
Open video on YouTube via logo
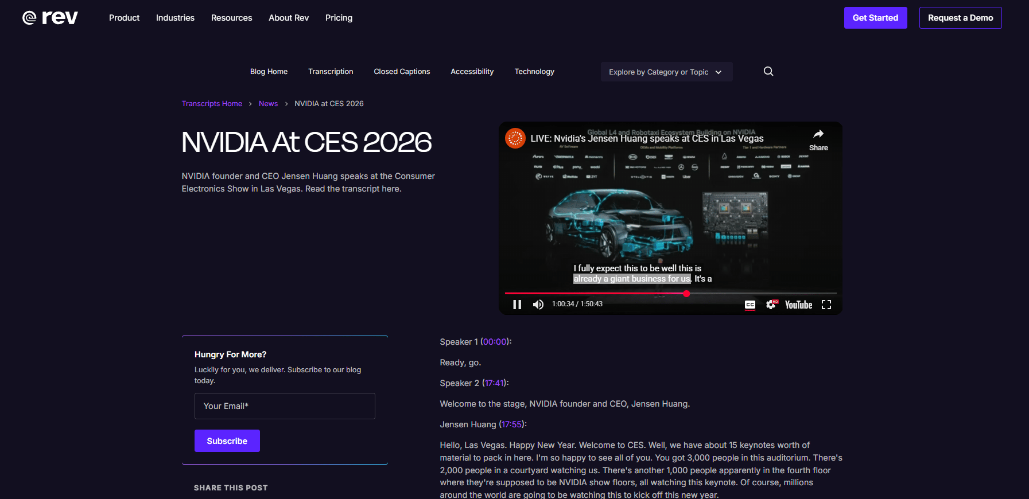(798, 305)
